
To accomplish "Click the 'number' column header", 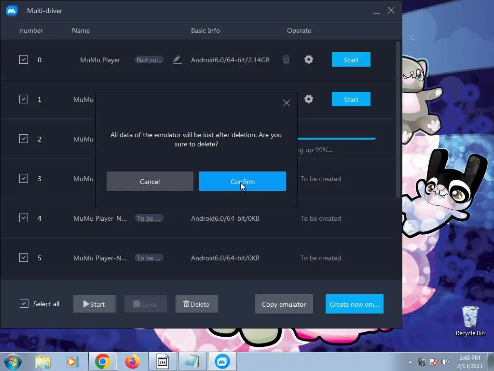I will (x=31, y=30).
